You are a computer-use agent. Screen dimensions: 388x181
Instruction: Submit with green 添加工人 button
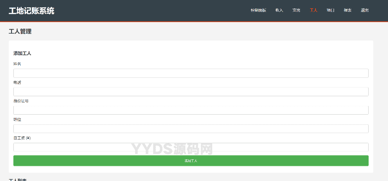click(191, 161)
